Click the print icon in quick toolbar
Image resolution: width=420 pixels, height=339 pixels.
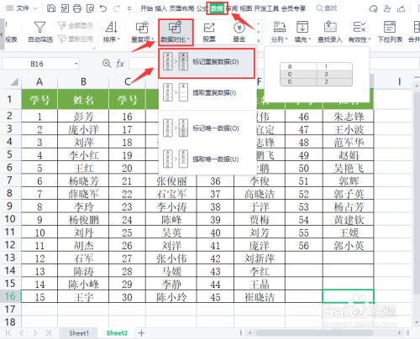pyautogui.click(x=77, y=8)
